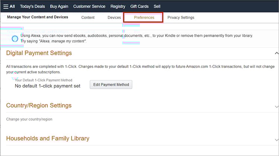Expand the Households and Family Library chevron
Screen dimensions: 279x156
pos(276,140)
